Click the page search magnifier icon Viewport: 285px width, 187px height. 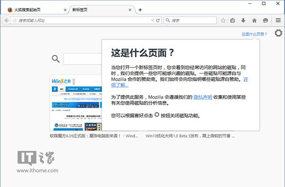coord(56,59)
